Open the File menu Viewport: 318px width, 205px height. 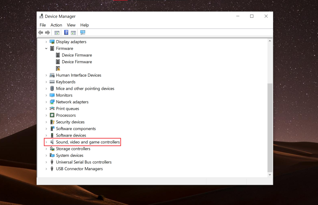point(43,25)
